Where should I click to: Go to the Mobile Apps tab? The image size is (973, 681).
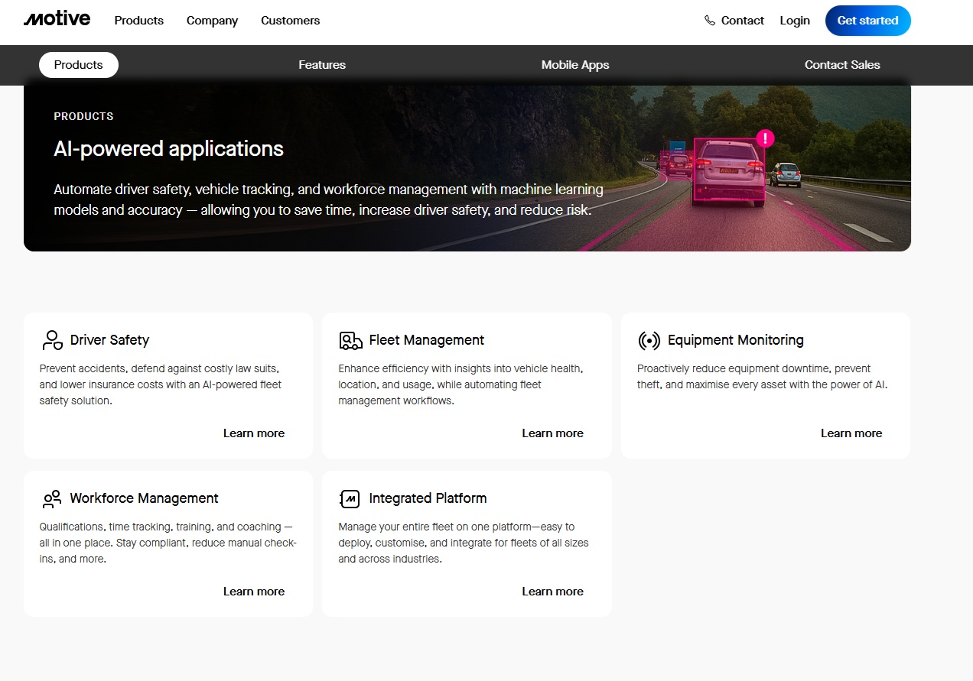575,65
